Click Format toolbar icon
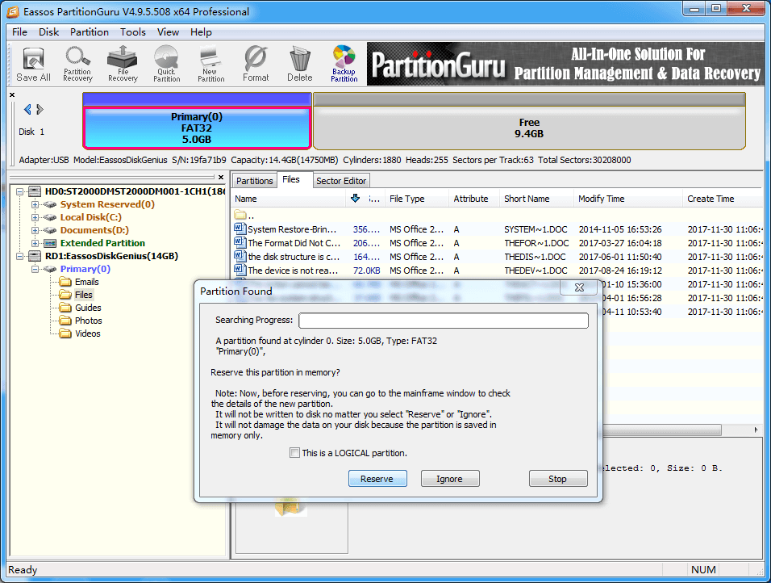Viewport: 771px width, 583px height. [256, 65]
